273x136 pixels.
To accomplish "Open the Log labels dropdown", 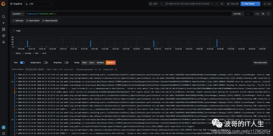I will pyautogui.click(x=18, y=14).
